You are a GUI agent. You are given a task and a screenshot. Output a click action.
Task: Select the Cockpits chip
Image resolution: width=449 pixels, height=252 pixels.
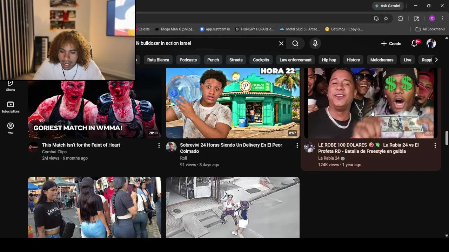261,60
